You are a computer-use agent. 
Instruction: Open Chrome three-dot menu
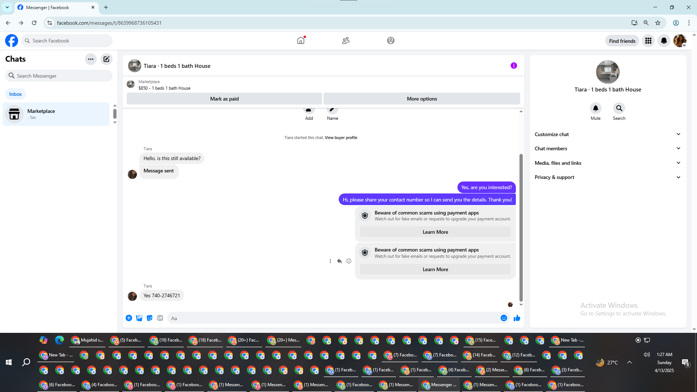pyautogui.click(x=689, y=23)
